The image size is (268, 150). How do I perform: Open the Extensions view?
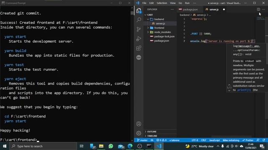pyautogui.click(x=139, y=48)
